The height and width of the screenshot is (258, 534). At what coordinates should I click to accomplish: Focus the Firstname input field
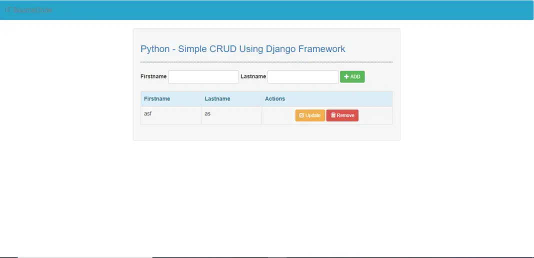tap(203, 76)
